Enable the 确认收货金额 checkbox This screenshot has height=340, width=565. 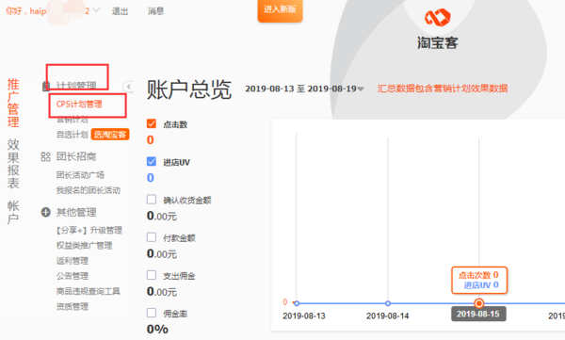coord(152,199)
